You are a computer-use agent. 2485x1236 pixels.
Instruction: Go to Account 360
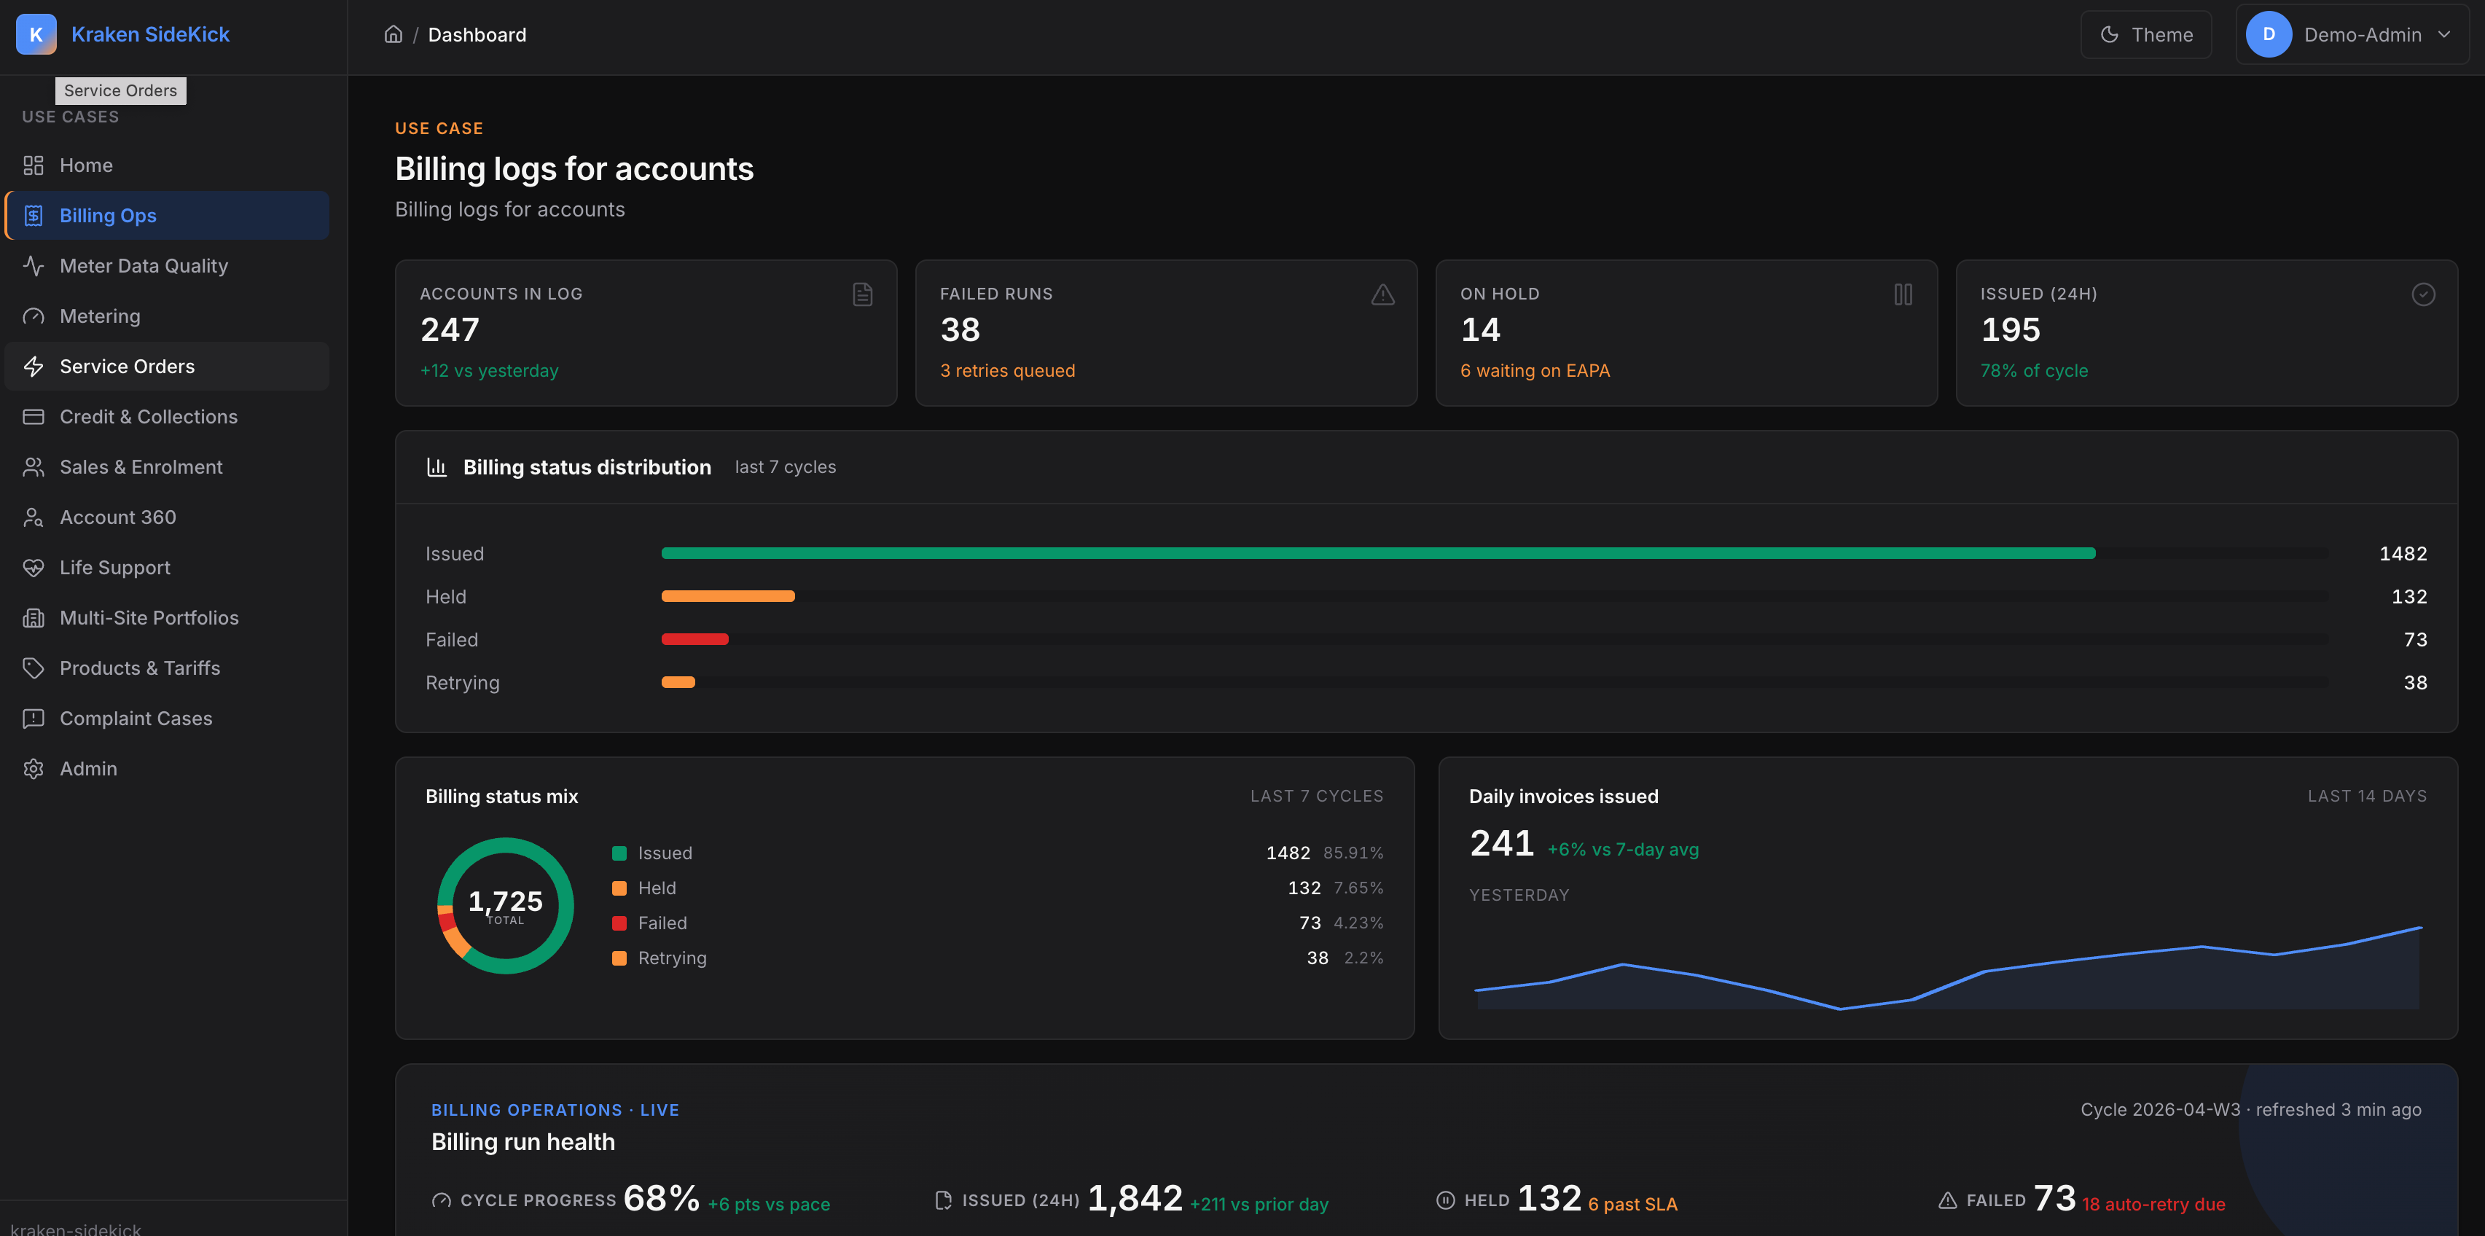click(x=167, y=516)
